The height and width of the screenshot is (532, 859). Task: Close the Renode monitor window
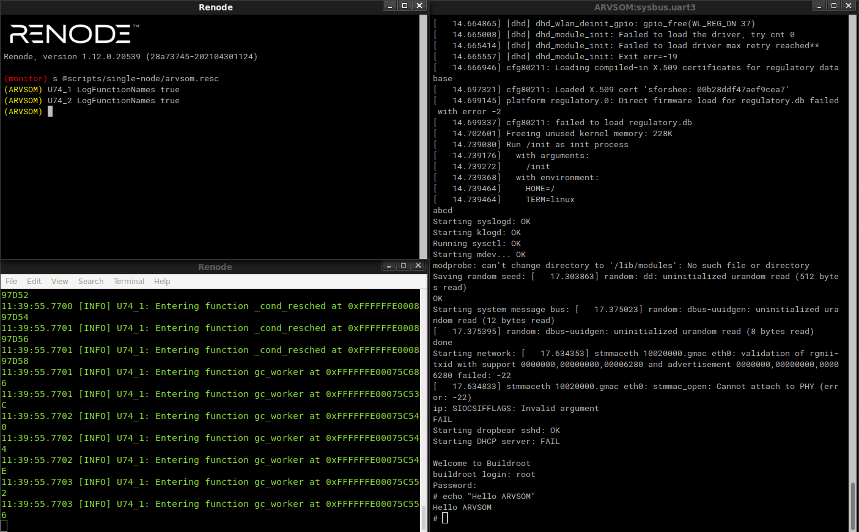[x=419, y=6]
